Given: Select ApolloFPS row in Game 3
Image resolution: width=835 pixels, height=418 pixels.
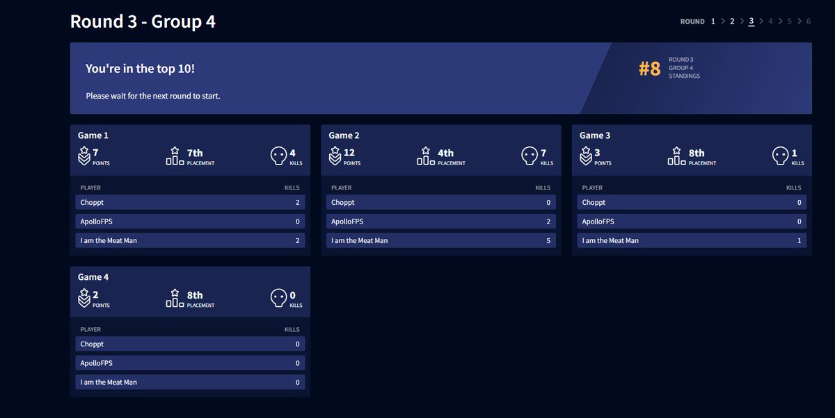Looking at the screenshot, I should pyautogui.click(x=692, y=221).
